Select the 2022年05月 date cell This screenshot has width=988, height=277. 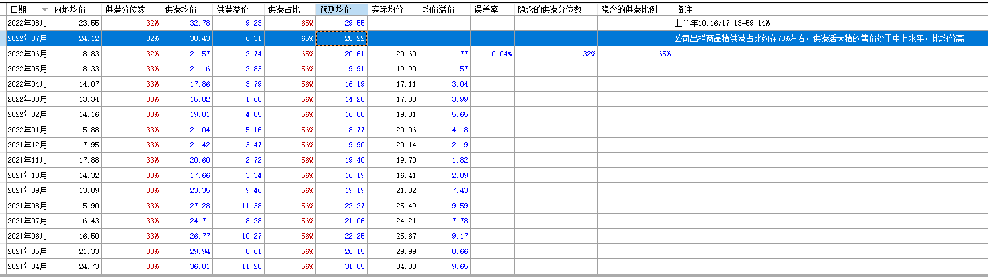click(x=28, y=69)
